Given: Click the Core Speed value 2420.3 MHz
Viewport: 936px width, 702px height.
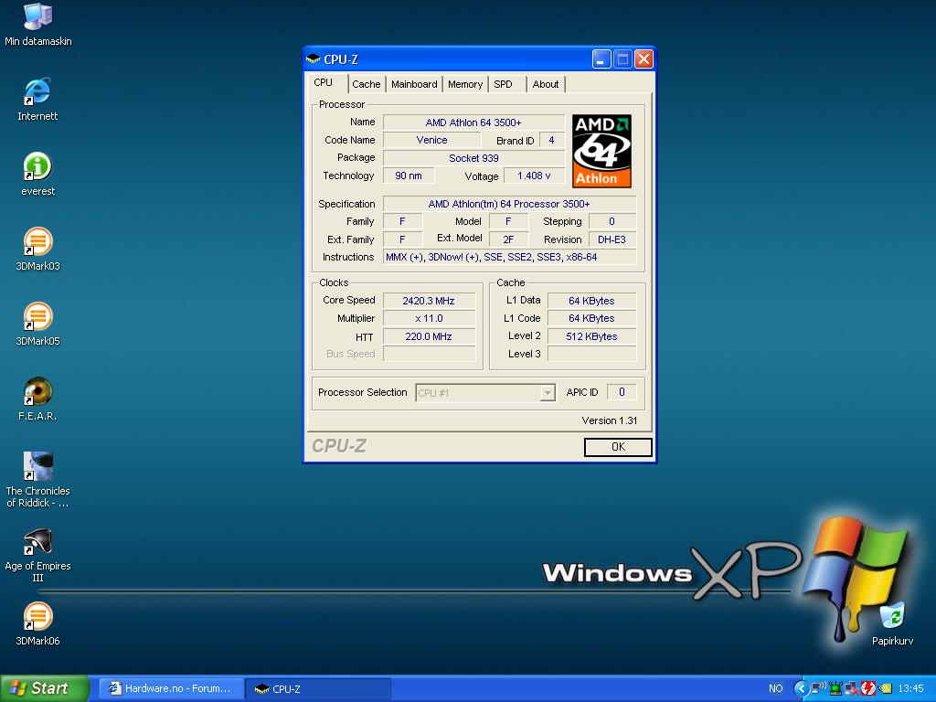Looking at the screenshot, I should point(429,301).
